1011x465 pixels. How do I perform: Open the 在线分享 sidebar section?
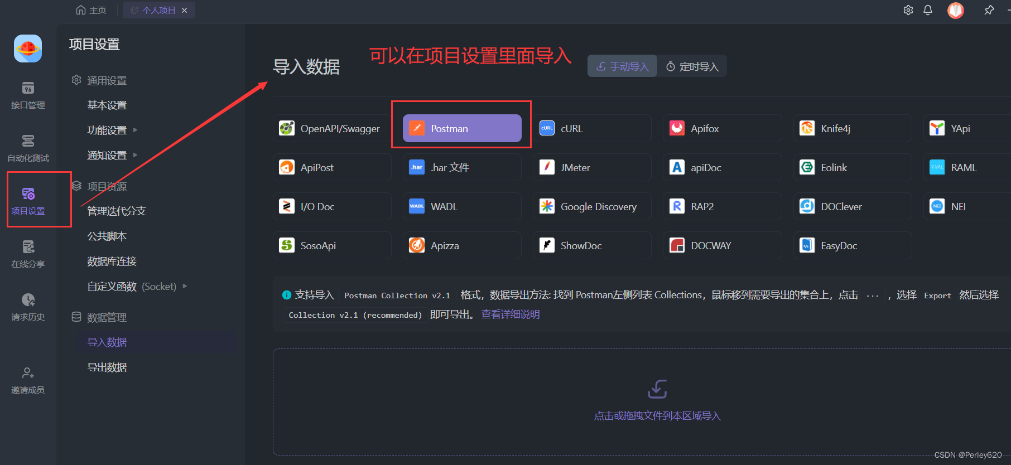click(28, 254)
